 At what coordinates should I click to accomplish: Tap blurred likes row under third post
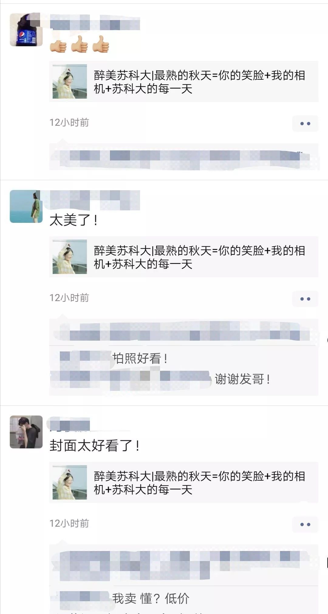(x=184, y=565)
